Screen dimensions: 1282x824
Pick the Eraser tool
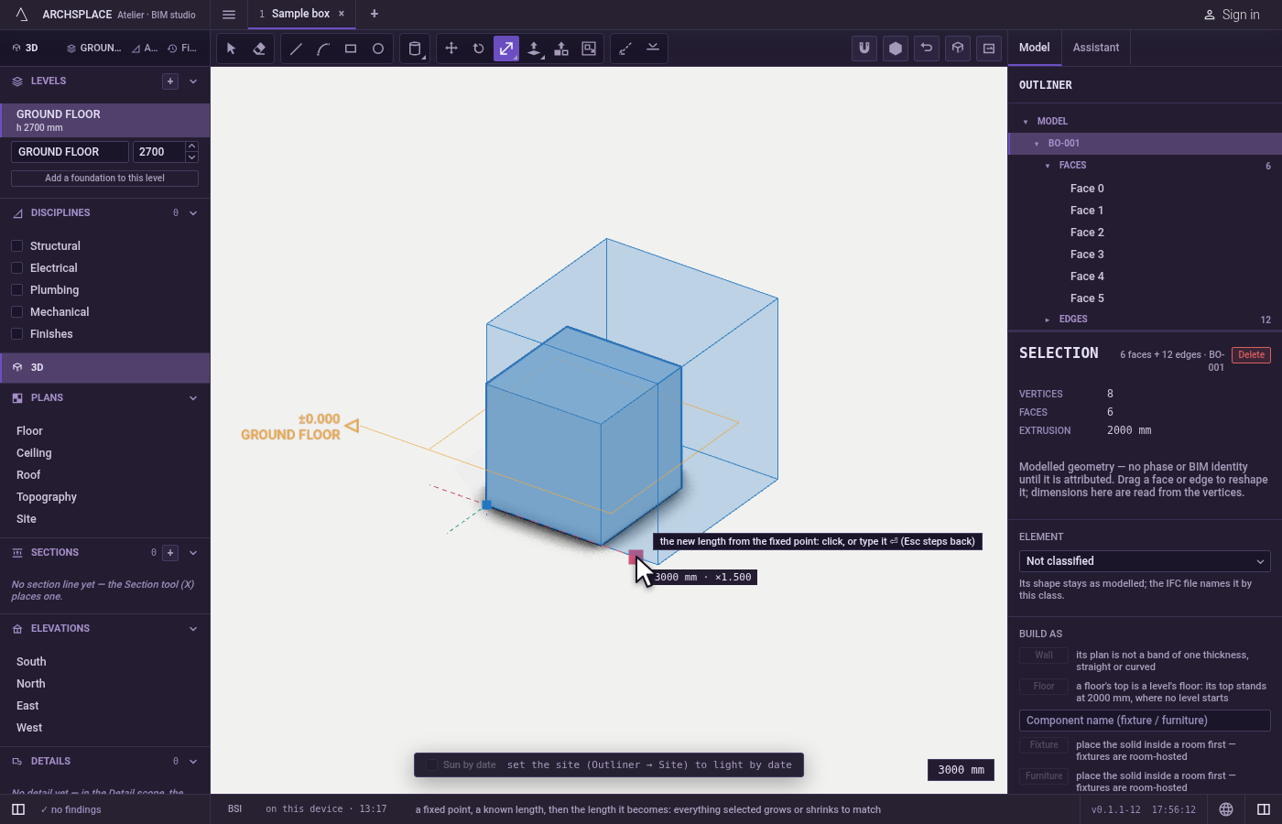coord(259,49)
